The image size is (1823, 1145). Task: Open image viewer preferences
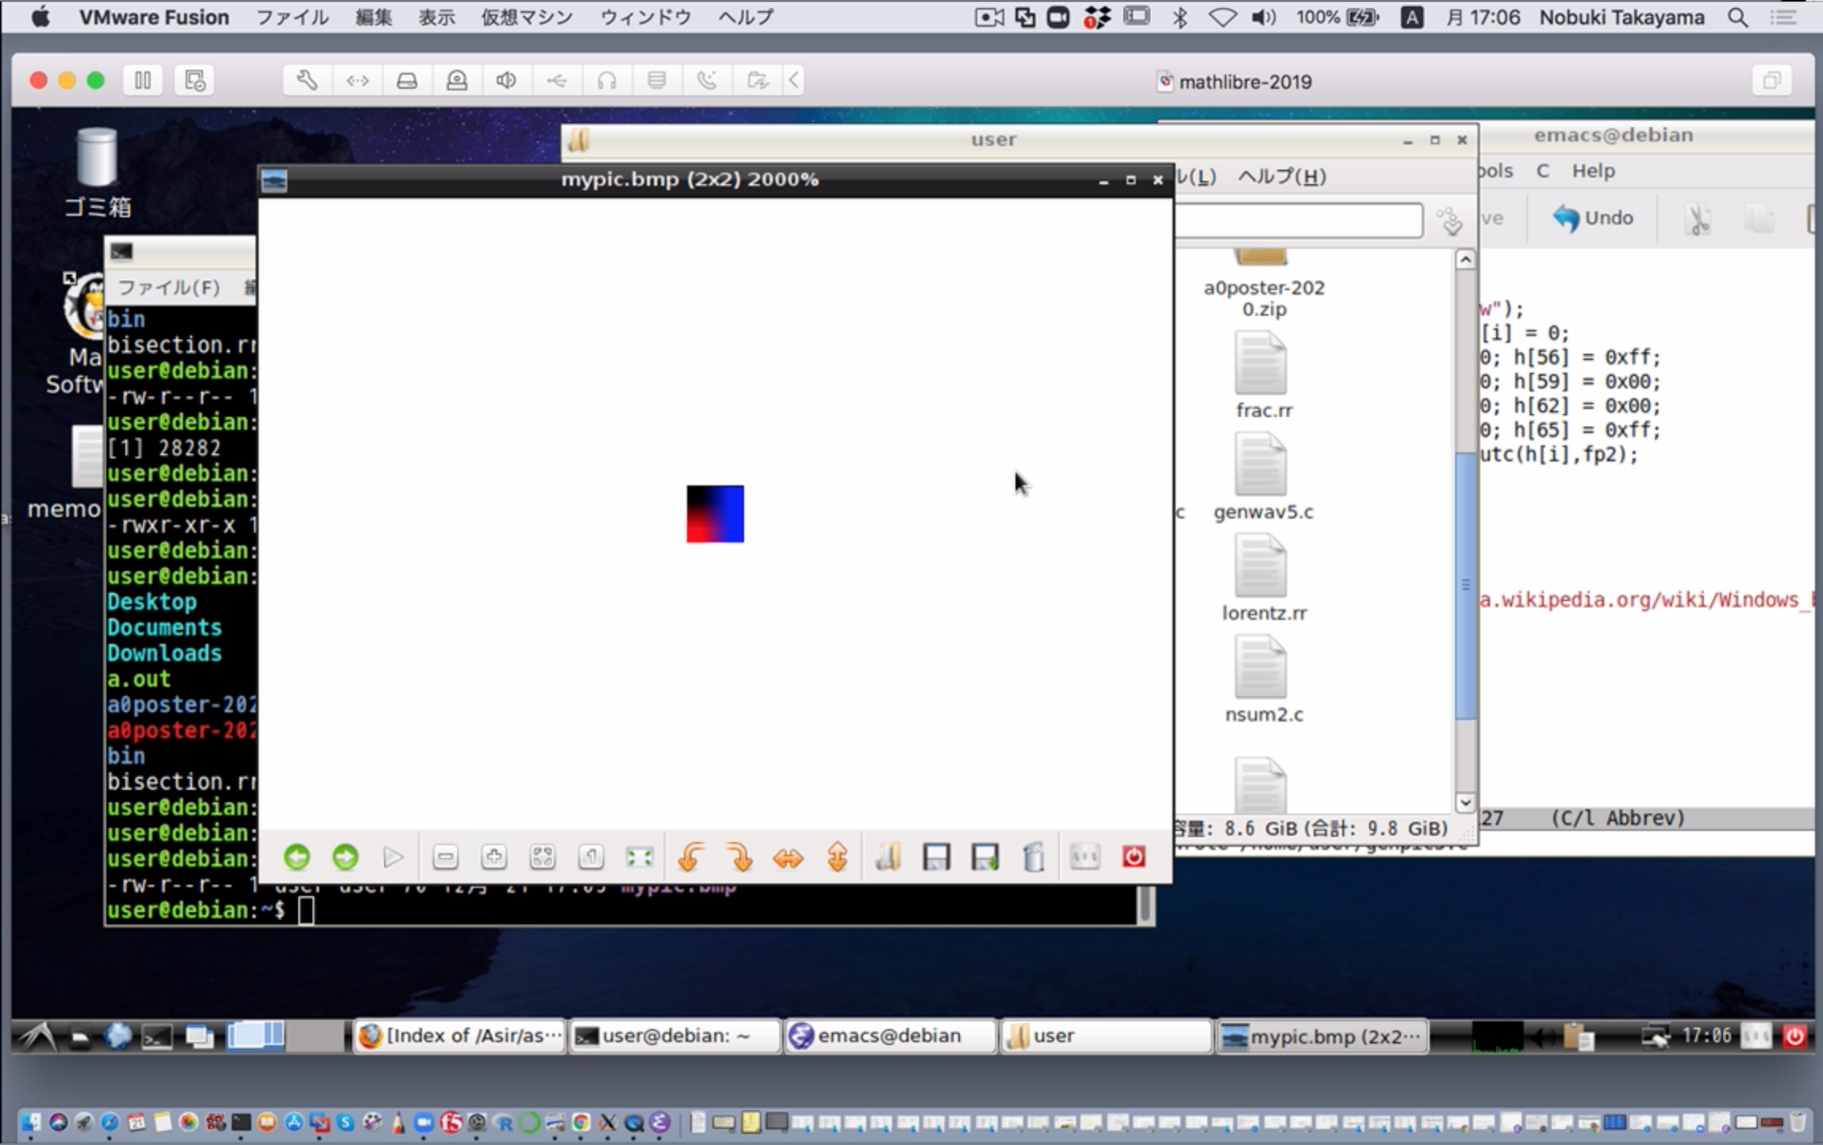[1085, 857]
